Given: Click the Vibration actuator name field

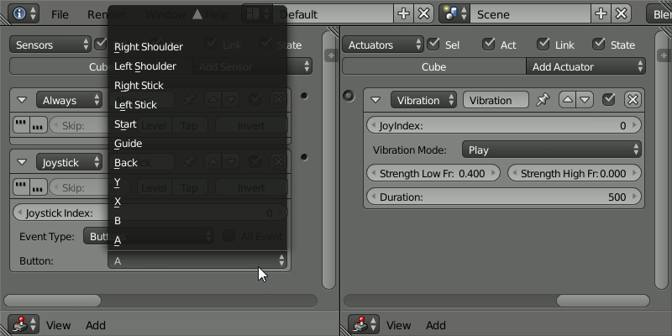Looking at the screenshot, I should 496,100.
